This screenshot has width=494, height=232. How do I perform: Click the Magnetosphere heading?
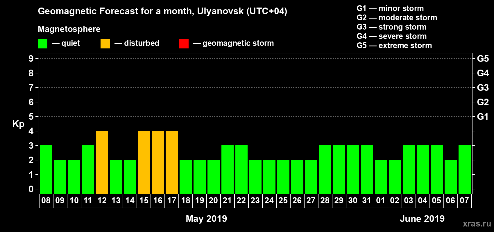coord(69,29)
